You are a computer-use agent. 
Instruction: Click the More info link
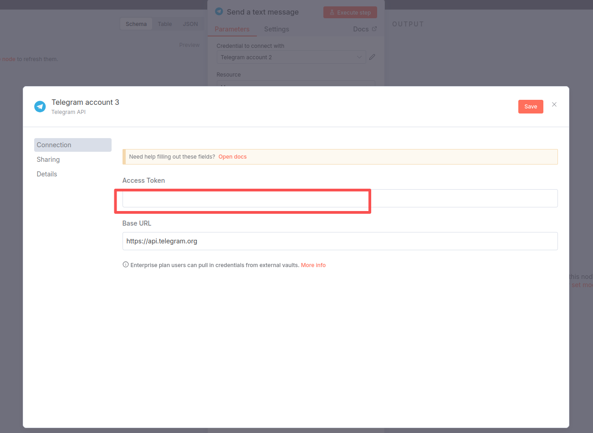coord(313,265)
